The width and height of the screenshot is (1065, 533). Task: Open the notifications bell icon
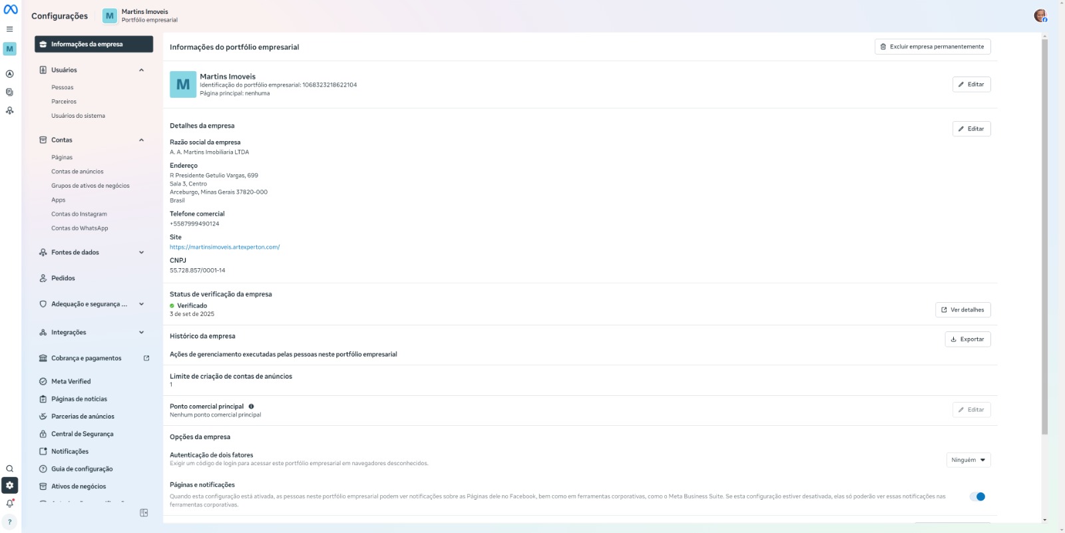point(9,504)
